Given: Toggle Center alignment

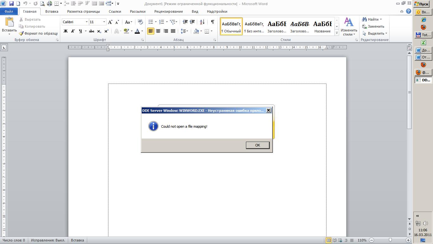Looking at the screenshot, I should [158, 31].
